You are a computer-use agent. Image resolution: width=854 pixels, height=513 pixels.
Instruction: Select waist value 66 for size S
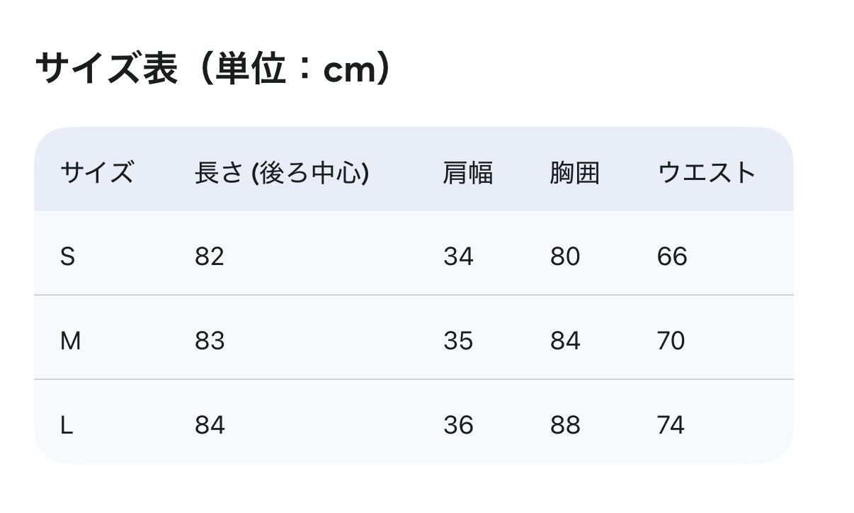pyautogui.click(x=671, y=256)
